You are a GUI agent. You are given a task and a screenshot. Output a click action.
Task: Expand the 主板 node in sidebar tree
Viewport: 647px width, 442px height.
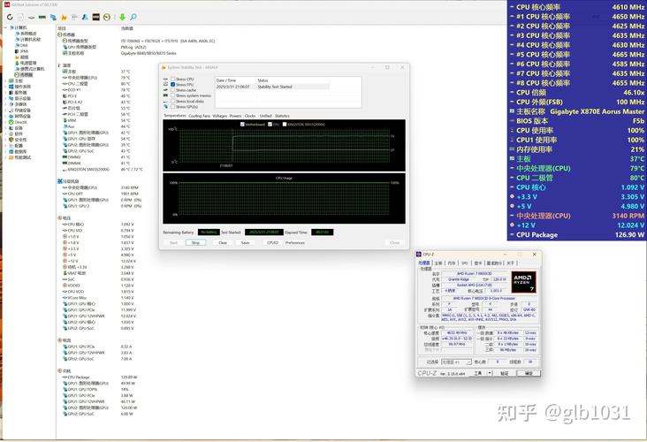[x=5, y=81]
